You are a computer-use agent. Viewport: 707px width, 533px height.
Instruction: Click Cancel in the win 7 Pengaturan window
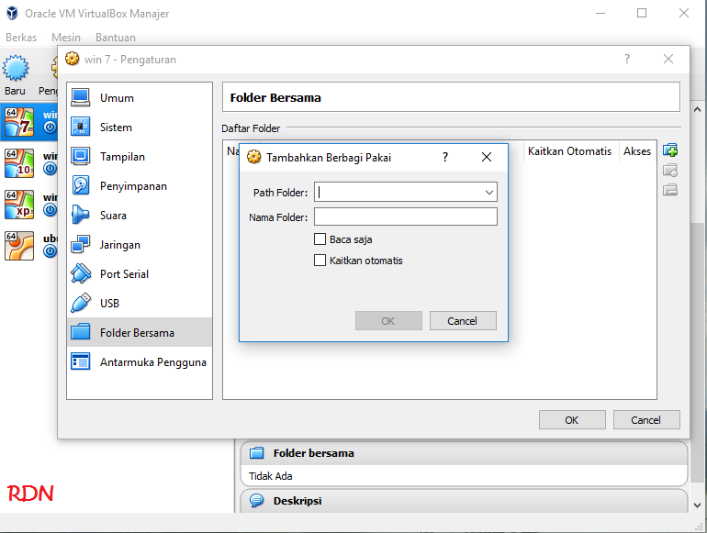[646, 420]
